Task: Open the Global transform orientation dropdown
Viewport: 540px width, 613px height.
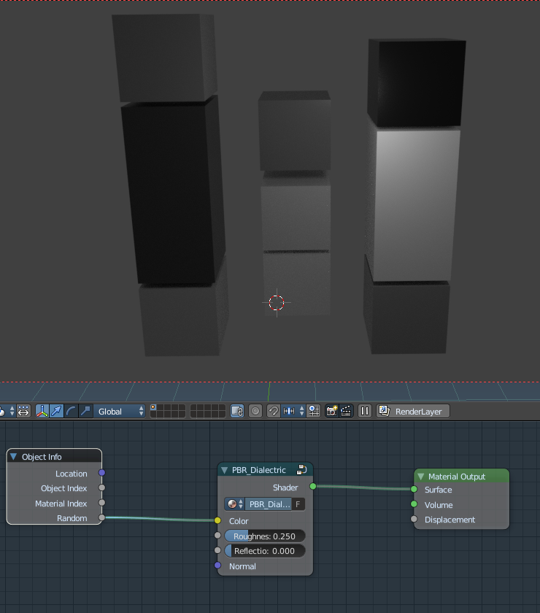Action: click(119, 412)
